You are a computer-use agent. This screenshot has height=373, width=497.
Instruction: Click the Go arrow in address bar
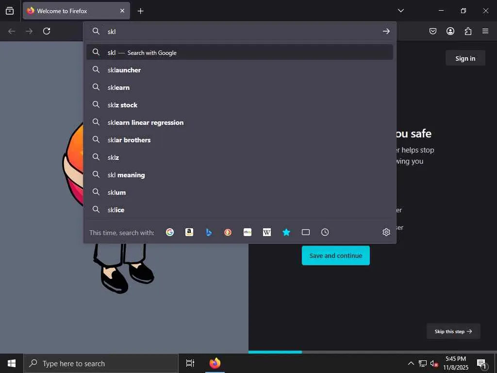point(386,31)
